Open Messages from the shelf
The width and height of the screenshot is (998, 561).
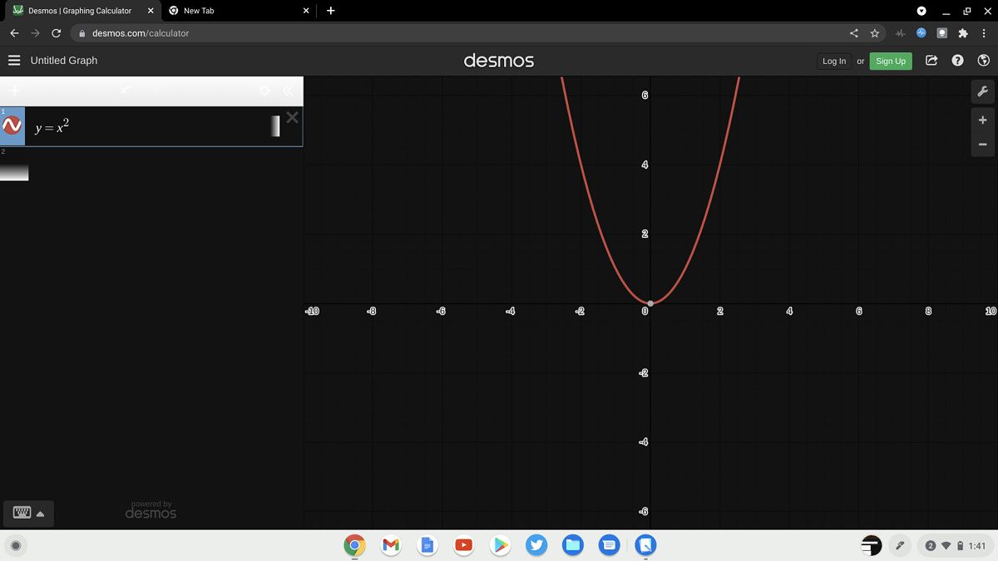[x=609, y=545]
